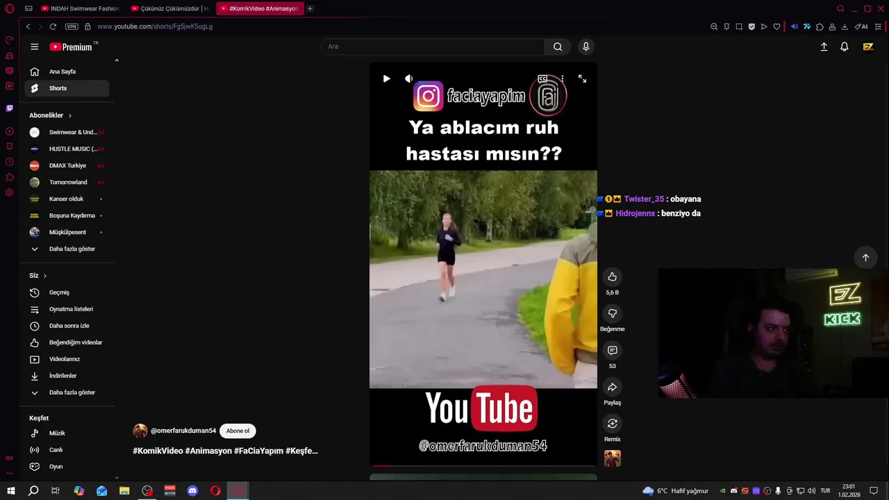889x500 pixels.
Task: Open Beğendiğim videolar
Action: (67, 342)
